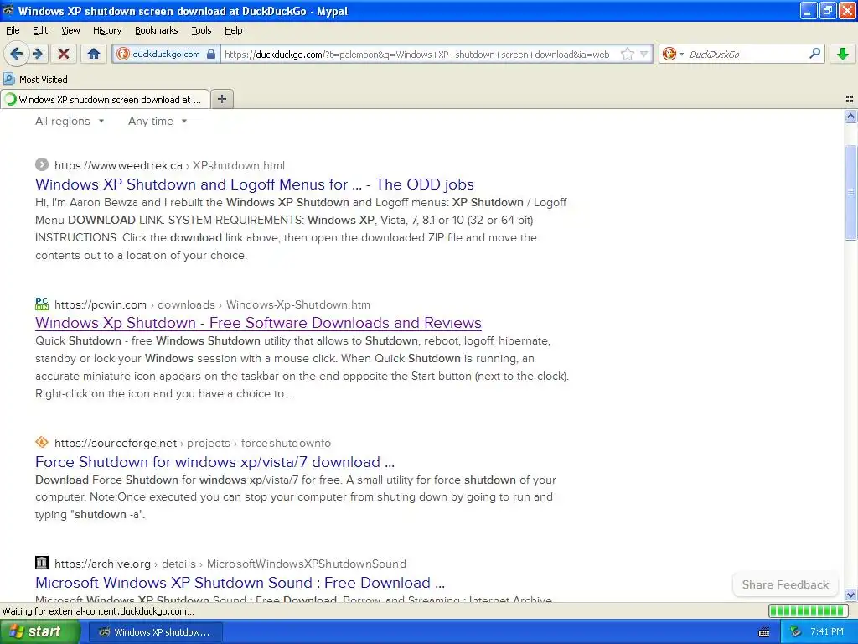Click the archive.org details URL text
The image size is (858, 644).
click(x=230, y=563)
